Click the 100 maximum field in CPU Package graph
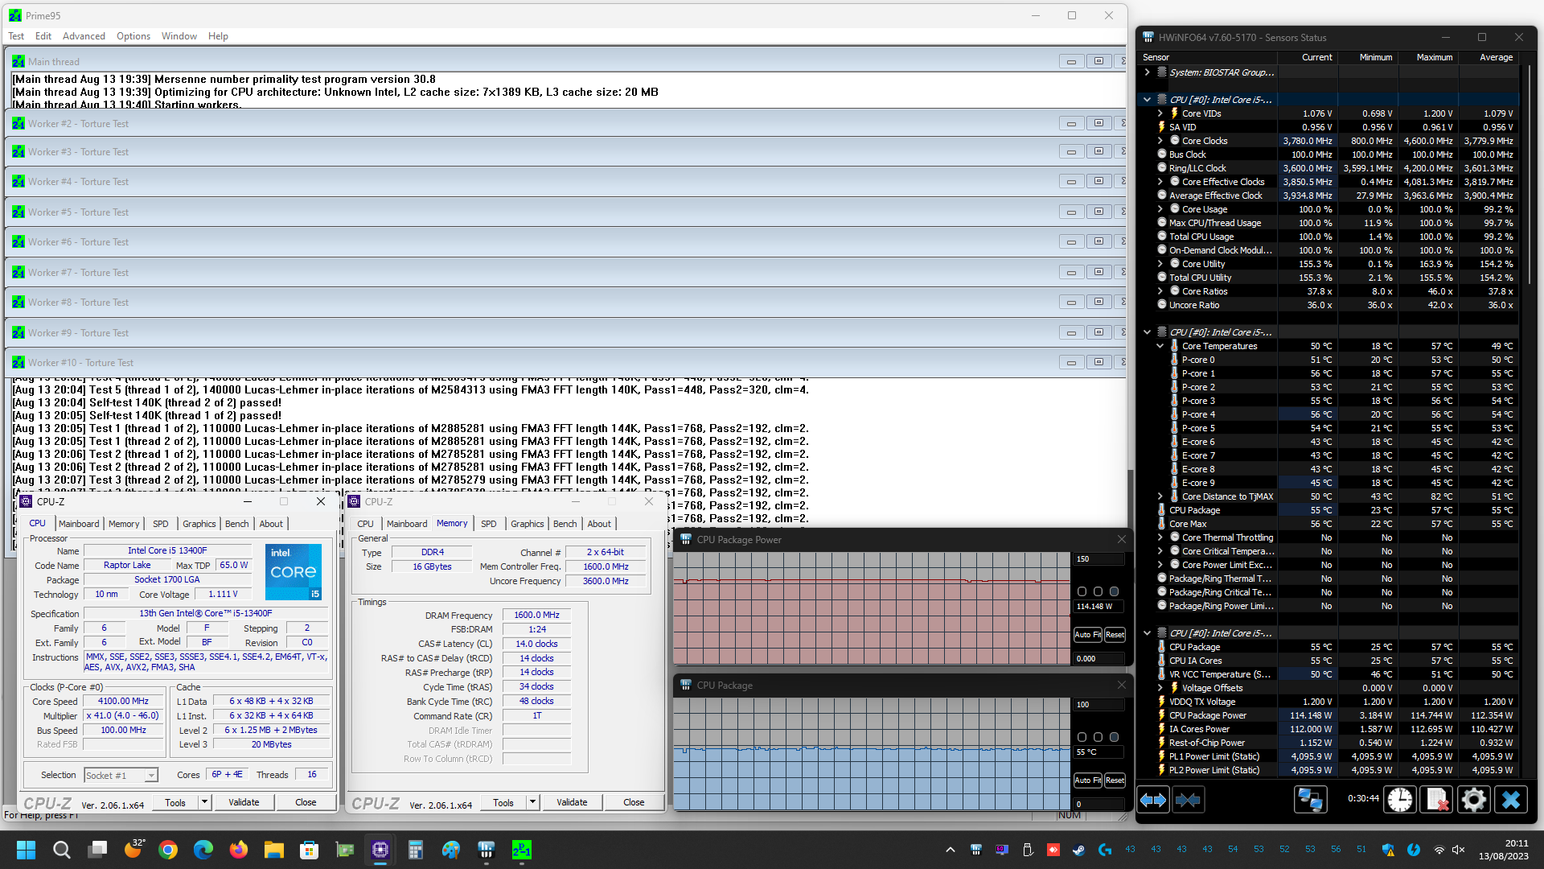 (1098, 705)
